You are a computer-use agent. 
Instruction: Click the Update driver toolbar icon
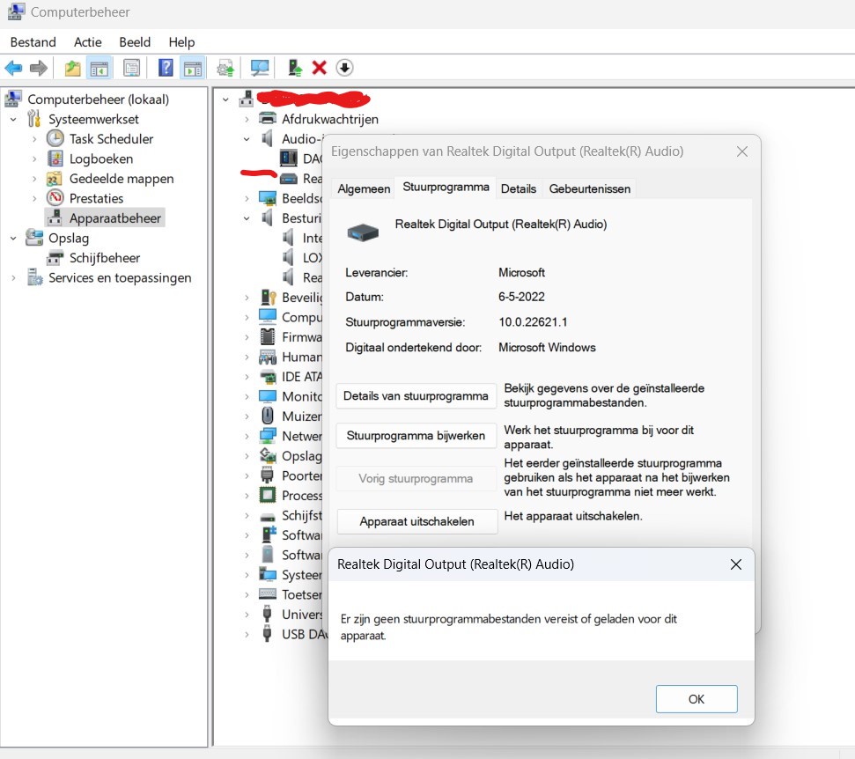coord(225,68)
